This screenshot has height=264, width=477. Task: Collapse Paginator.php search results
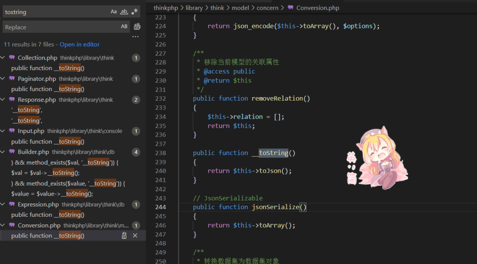(x=3, y=79)
